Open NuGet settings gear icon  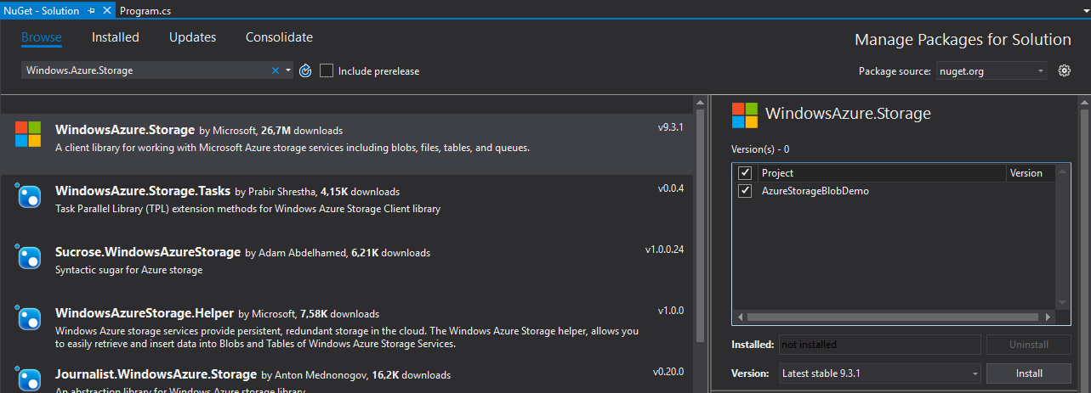(x=1064, y=70)
